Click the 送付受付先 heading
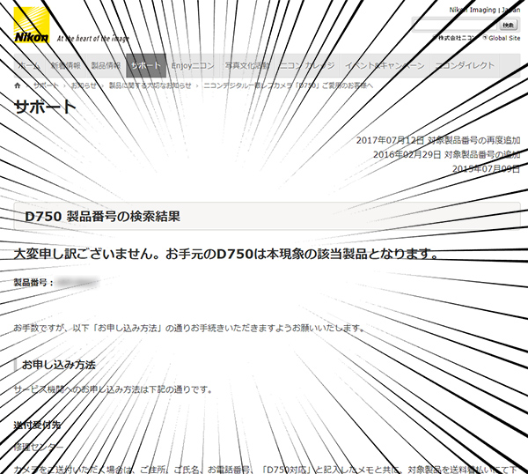 [37, 425]
